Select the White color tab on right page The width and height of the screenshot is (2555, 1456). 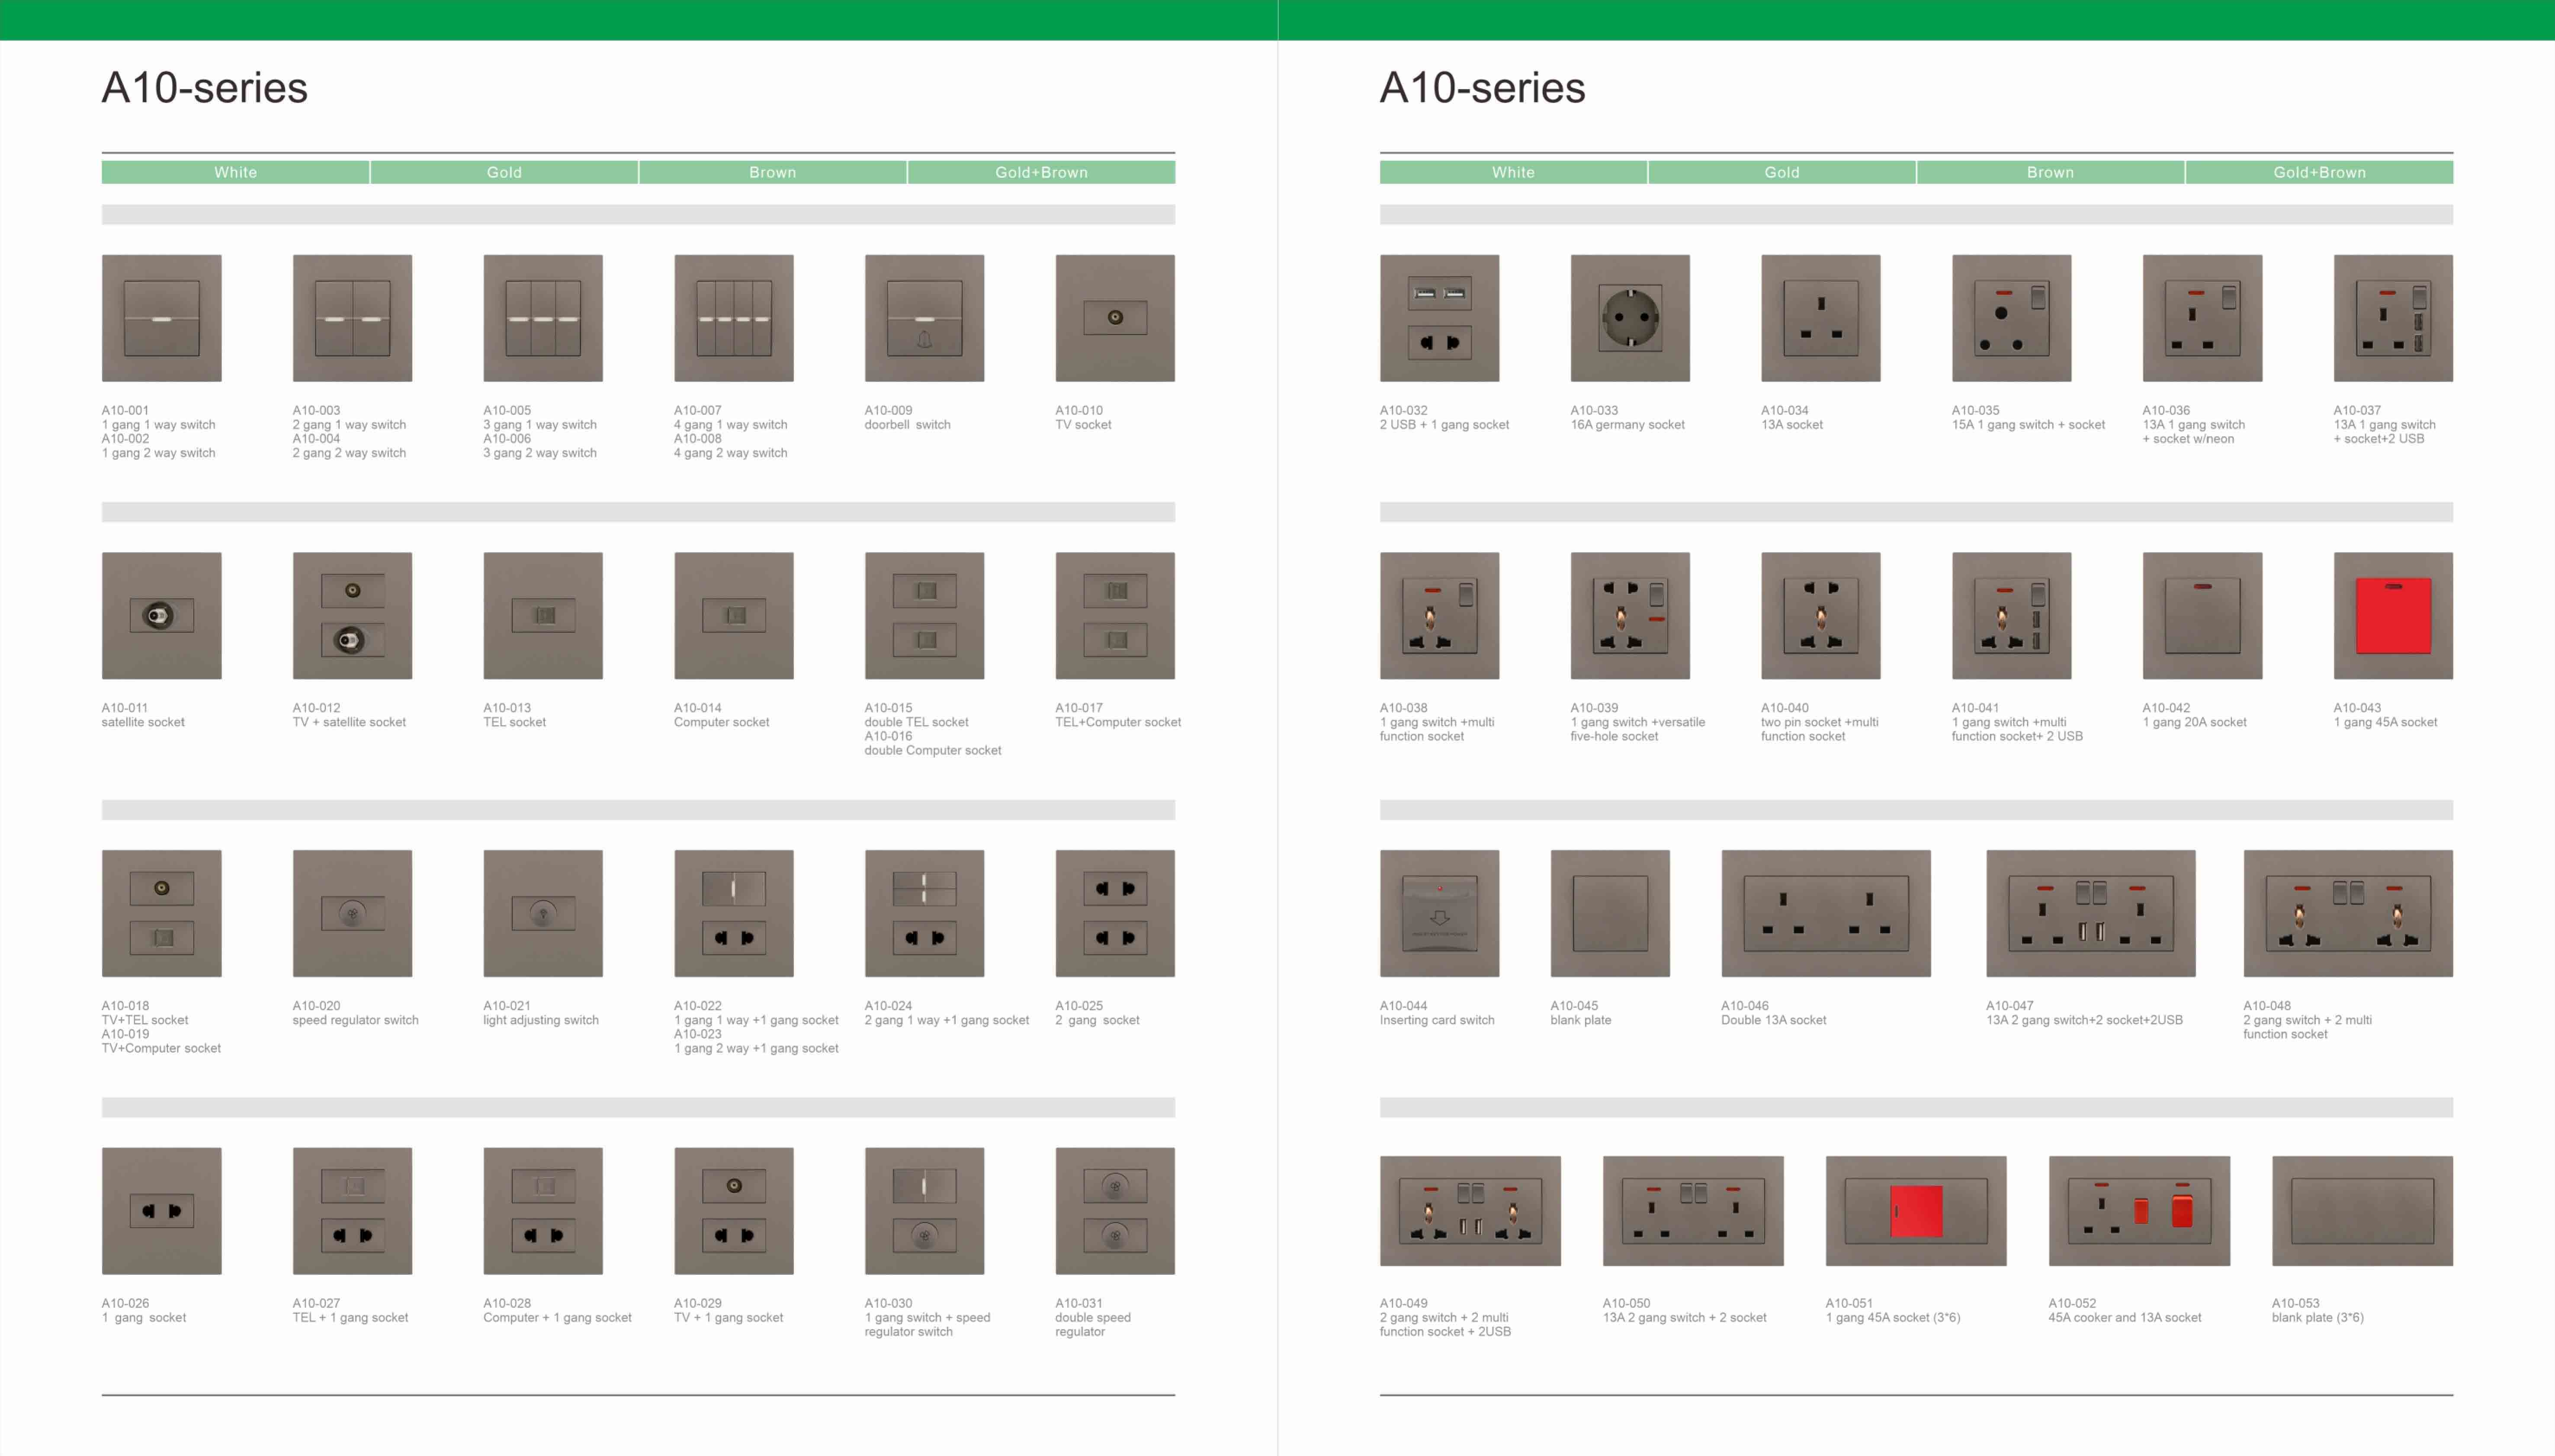[x=1514, y=172]
